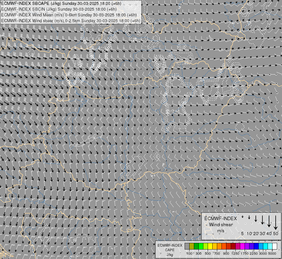Click the number 5 under wind shear arrows
This screenshot has width=282, height=259.
243,233
